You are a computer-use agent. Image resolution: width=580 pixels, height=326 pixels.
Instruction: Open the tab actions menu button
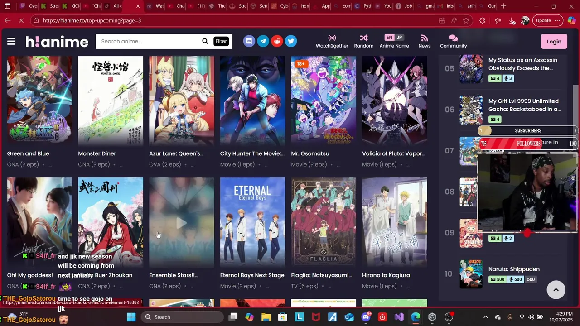[8, 6]
